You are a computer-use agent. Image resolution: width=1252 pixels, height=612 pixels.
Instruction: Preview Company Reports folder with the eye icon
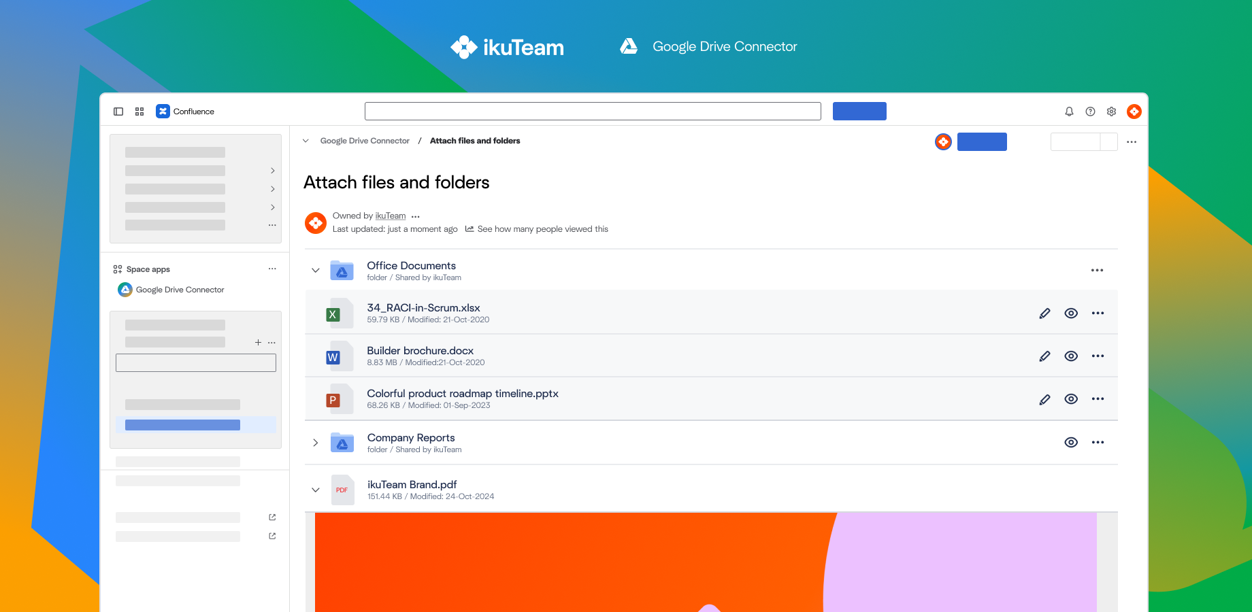click(1071, 442)
